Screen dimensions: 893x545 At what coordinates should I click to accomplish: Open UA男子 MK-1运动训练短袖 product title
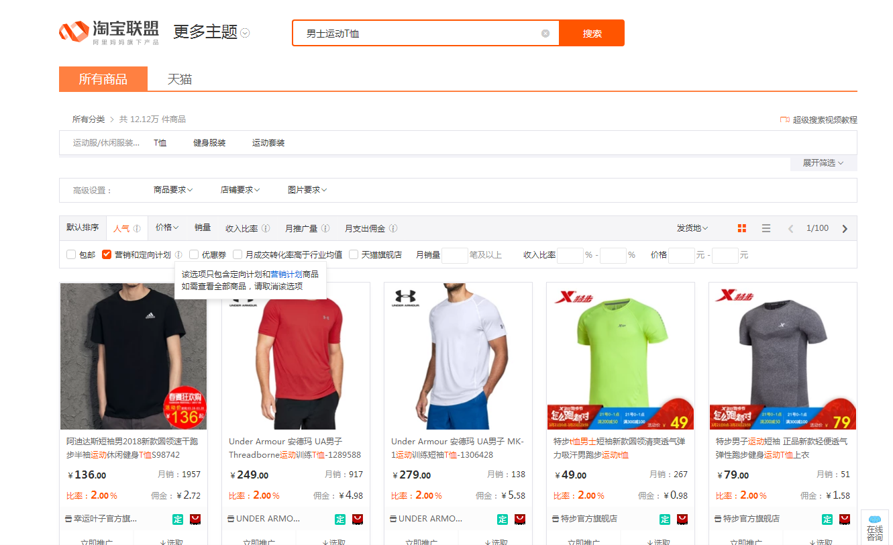pyautogui.click(x=458, y=448)
